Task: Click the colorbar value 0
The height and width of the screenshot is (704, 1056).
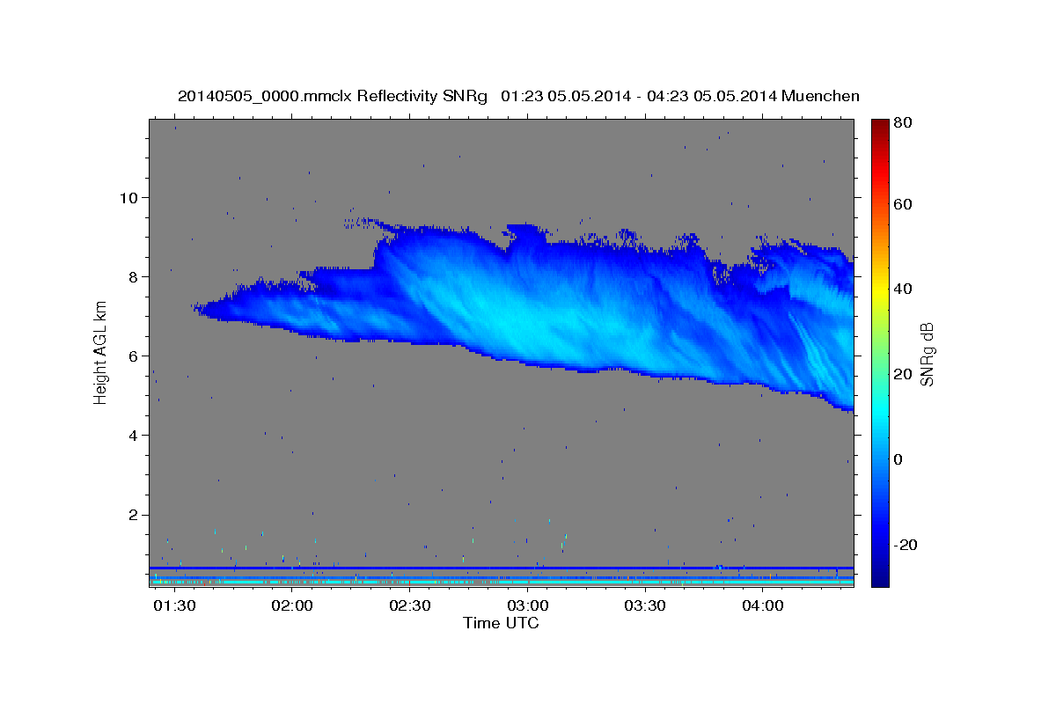Action: coord(899,459)
